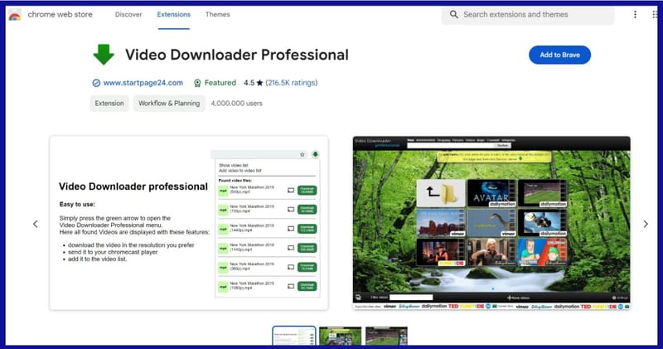Click the Featured badge icon
The height and width of the screenshot is (349, 663).
pos(197,83)
